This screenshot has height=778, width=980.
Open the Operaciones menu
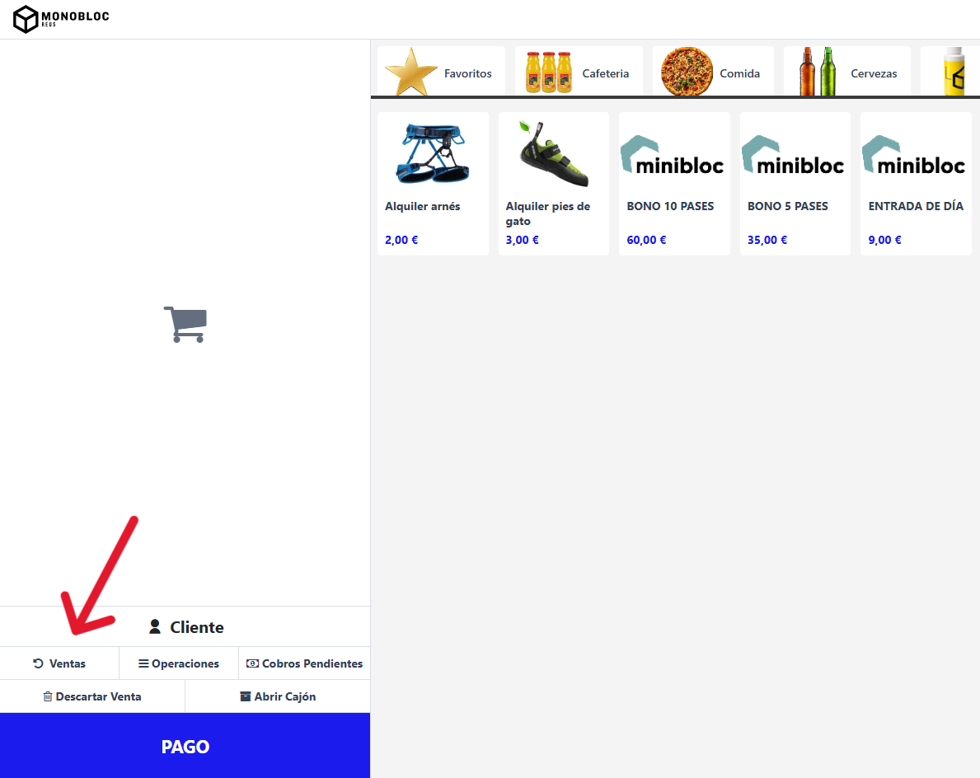point(179,663)
